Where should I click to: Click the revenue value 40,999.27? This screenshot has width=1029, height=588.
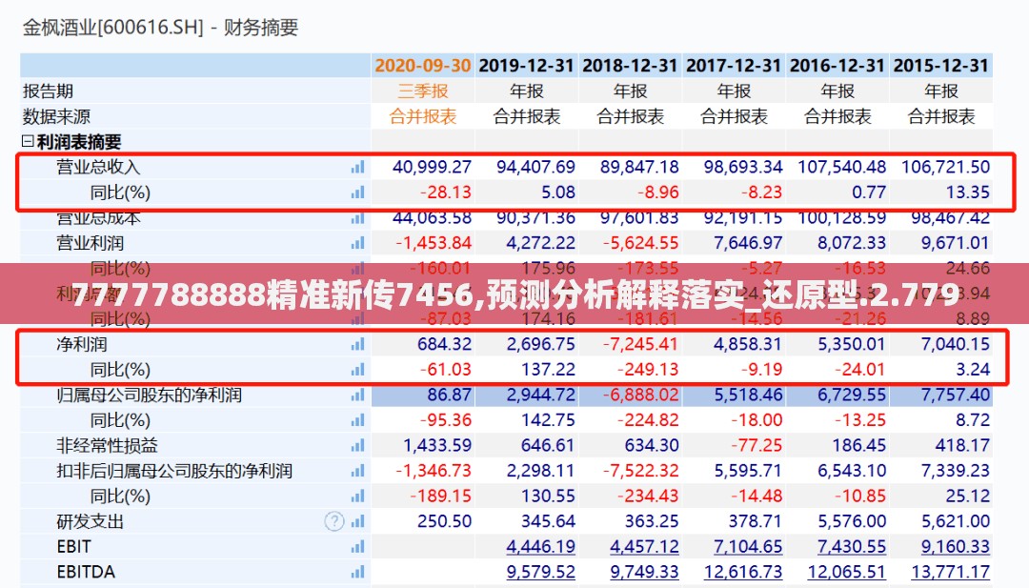[x=432, y=168]
